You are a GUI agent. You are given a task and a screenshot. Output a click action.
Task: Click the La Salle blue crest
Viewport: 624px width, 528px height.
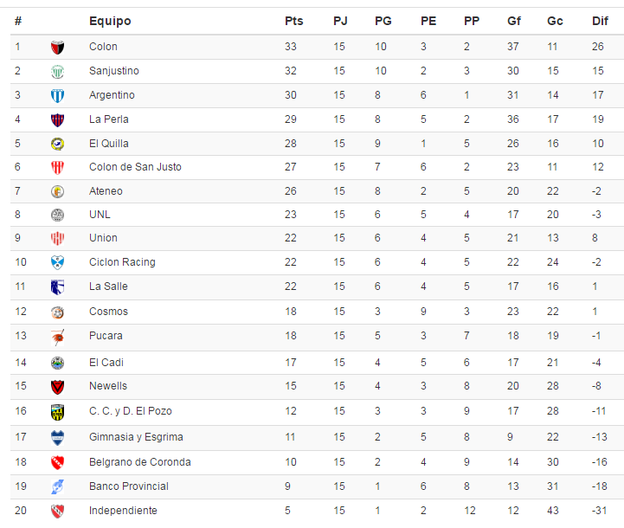tap(58, 287)
